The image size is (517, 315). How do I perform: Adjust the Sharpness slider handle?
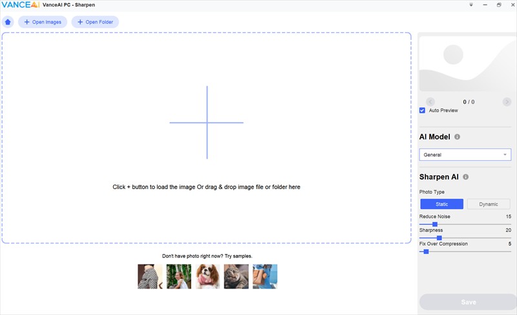(x=439, y=238)
